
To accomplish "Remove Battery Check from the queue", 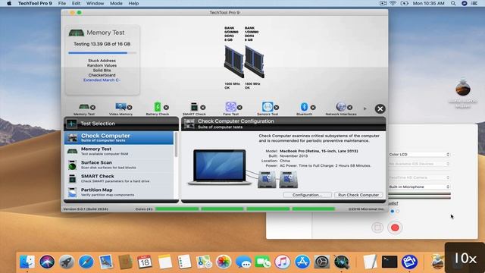I will pyautogui.click(x=166, y=108).
